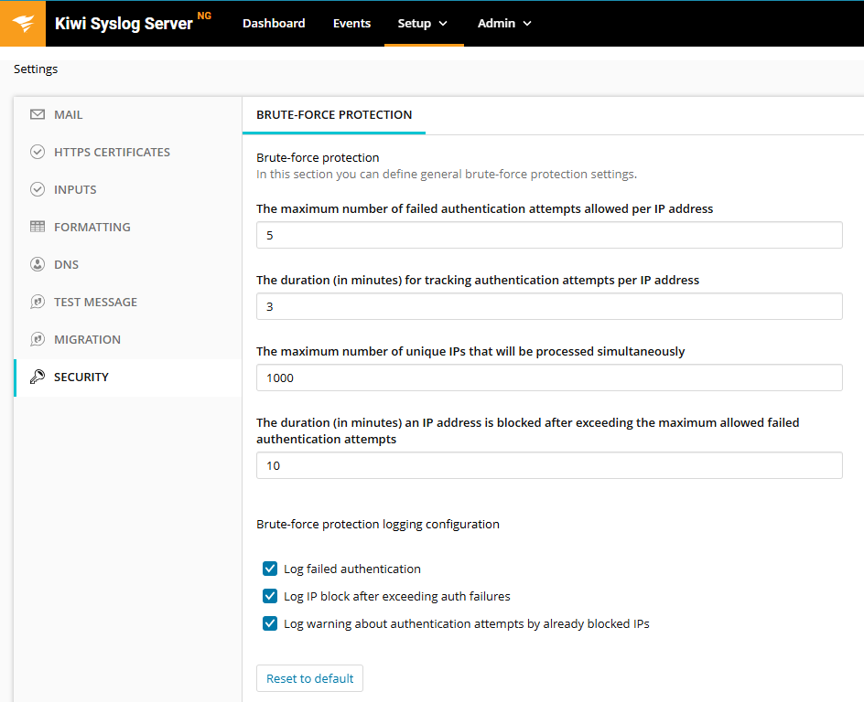Select the Brute-Force Protection tab
This screenshot has width=864, height=702.
tap(334, 115)
